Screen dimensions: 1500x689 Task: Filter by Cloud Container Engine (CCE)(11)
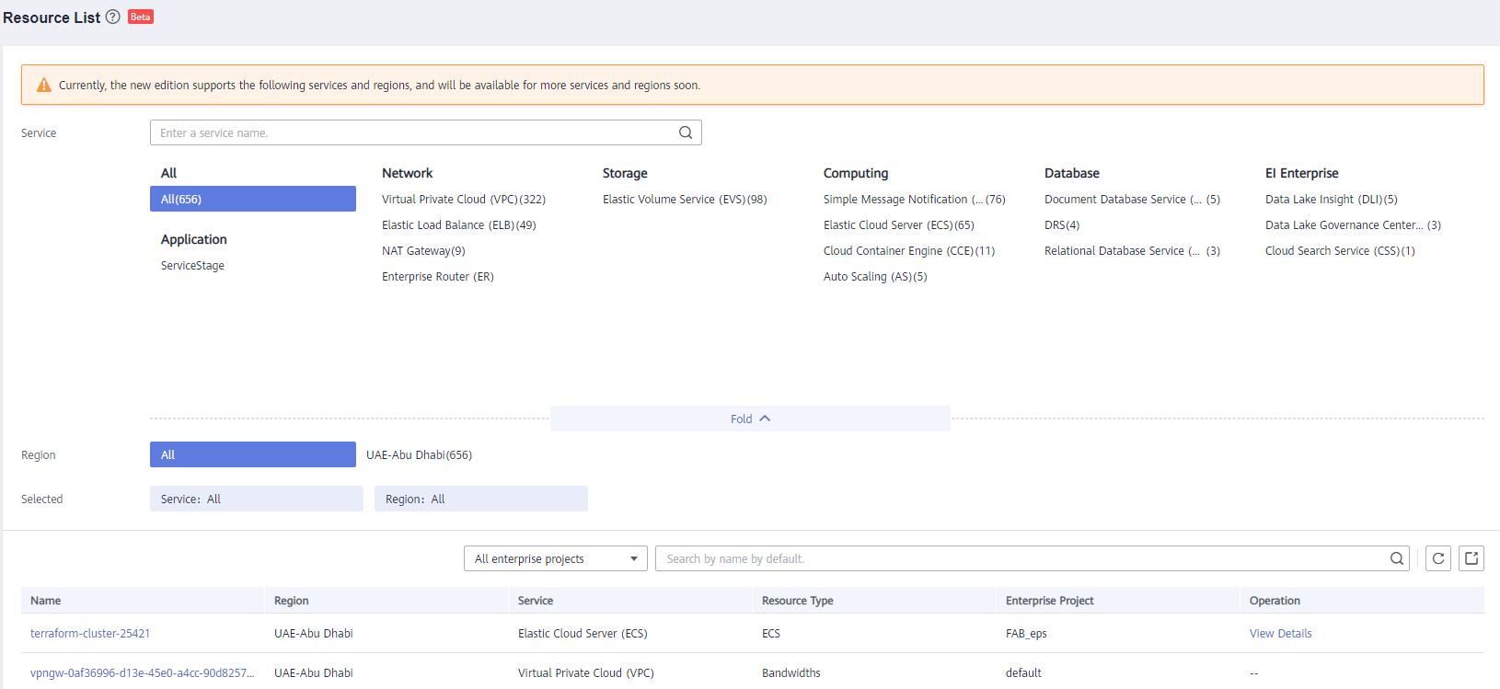click(909, 250)
